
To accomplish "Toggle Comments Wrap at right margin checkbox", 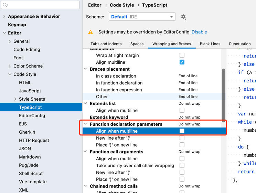I will pos(182,55).
